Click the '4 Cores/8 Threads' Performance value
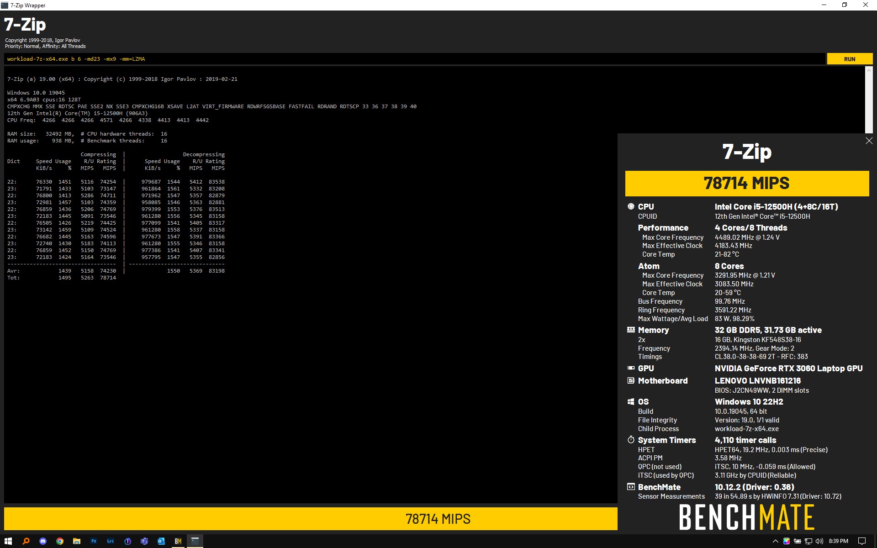The width and height of the screenshot is (877, 548). tap(751, 227)
